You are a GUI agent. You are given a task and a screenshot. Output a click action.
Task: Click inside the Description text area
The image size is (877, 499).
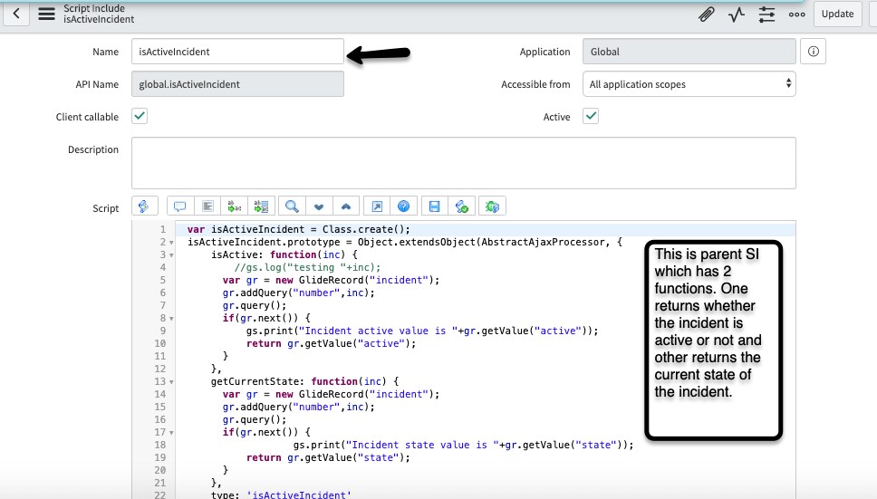point(463,163)
